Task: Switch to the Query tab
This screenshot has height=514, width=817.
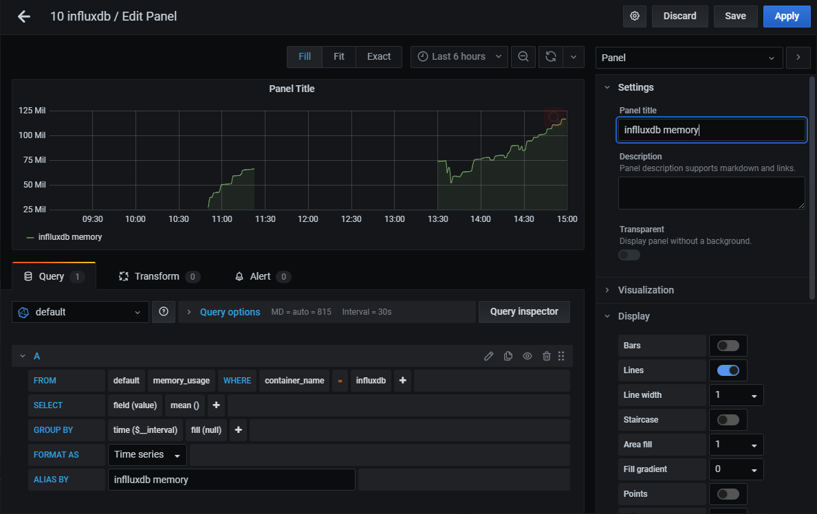Action: (54, 276)
